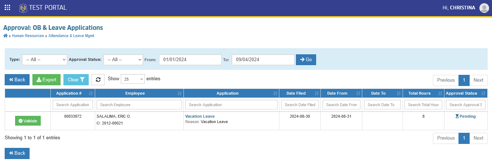Click bottom pagination Previous
492x163 pixels.
coord(446,138)
